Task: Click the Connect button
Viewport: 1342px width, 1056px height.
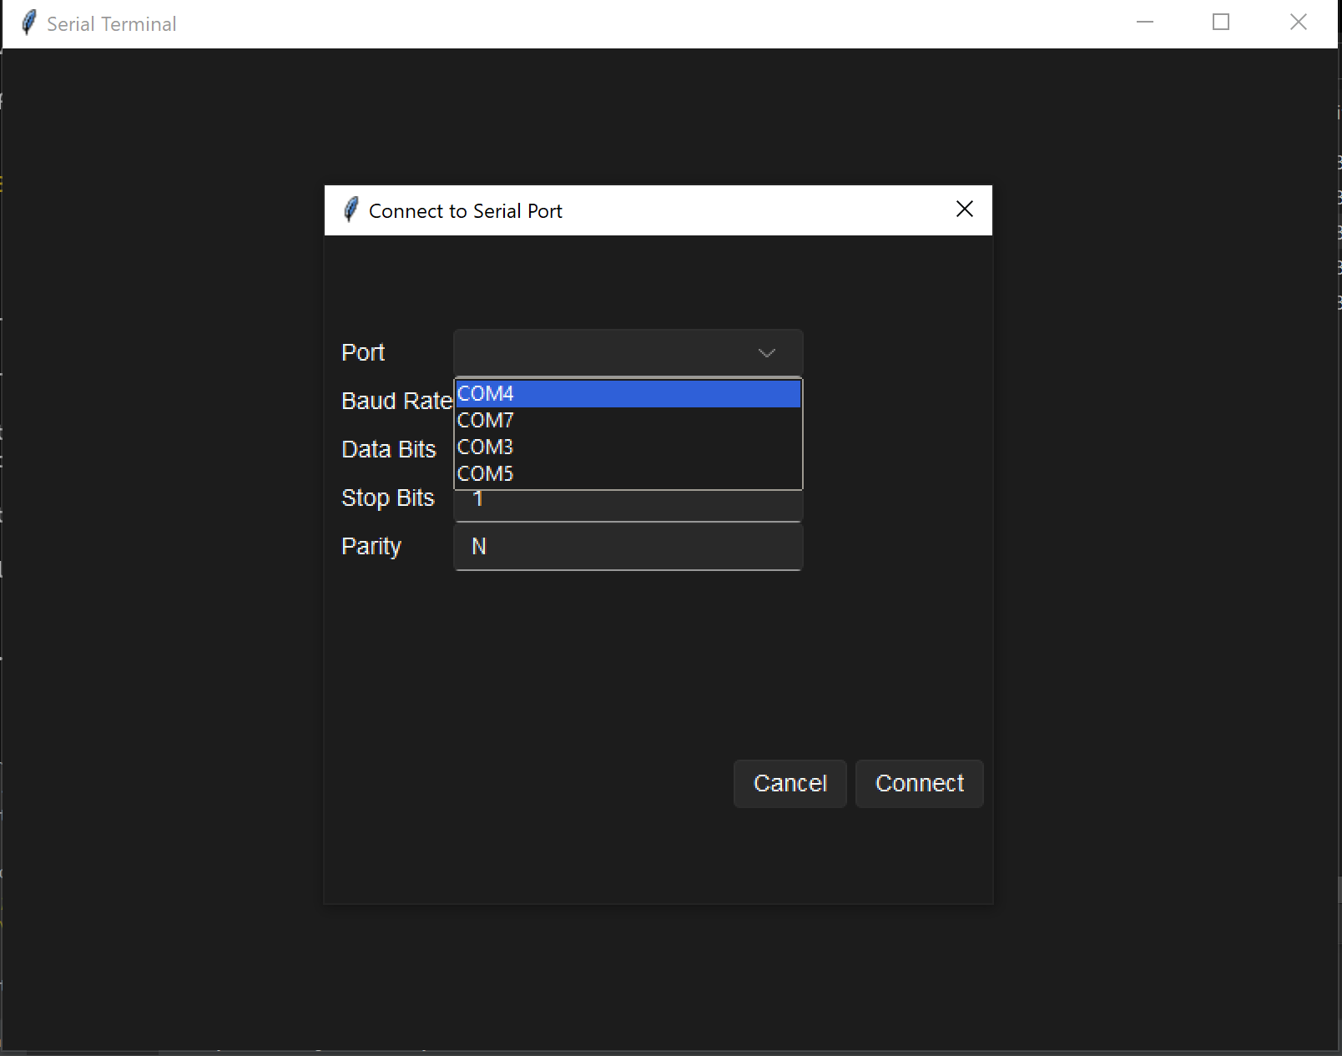Action: [920, 784]
